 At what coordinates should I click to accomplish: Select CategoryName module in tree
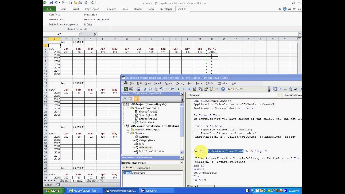(147, 140)
